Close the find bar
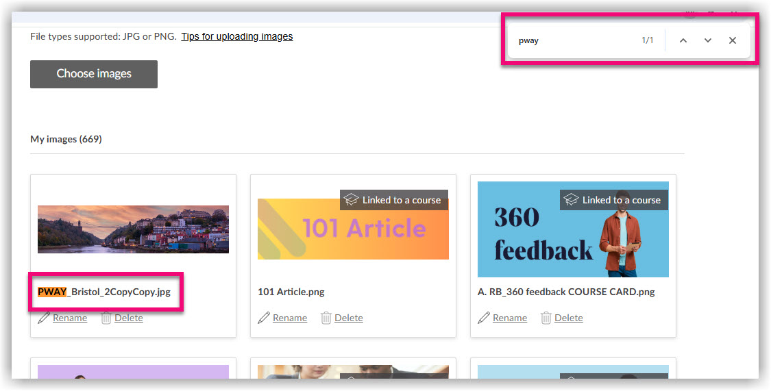771x391 pixels. pos(732,41)
